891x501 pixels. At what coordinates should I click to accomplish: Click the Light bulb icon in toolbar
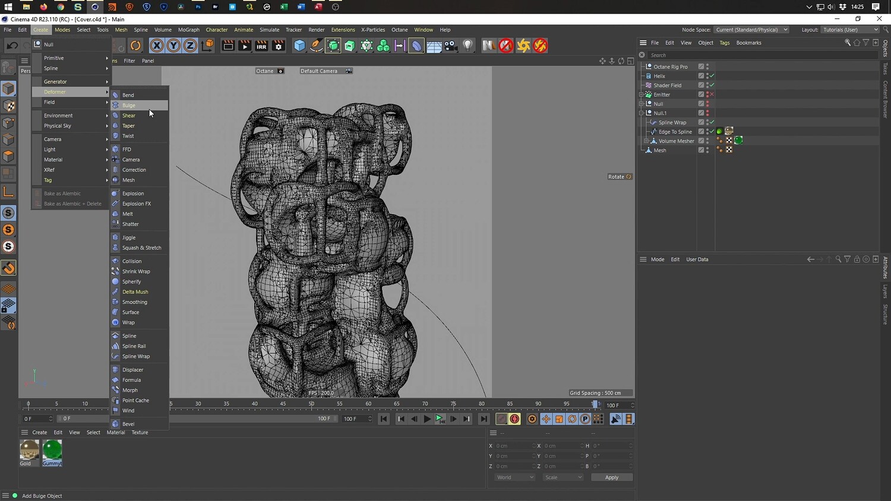click(468, 46)
